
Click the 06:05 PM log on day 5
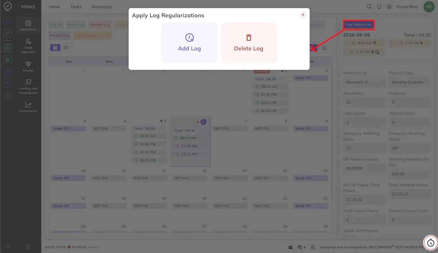tap(149, 160)
